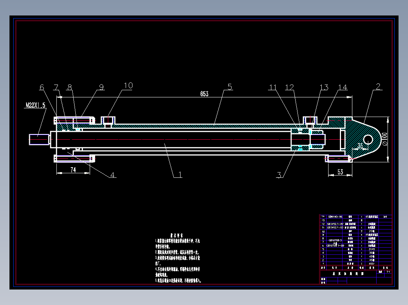Image resolution: width=408 pixels, height=305 pixels.
Task: Click the 653 overall length dimension
Action: click(x=204, y=94)
